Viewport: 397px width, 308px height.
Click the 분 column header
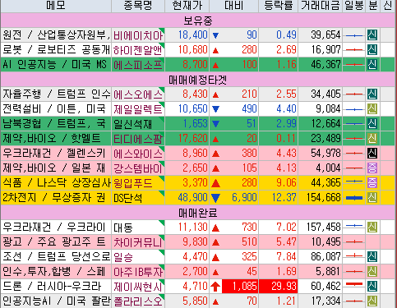(x=373, y=6)
